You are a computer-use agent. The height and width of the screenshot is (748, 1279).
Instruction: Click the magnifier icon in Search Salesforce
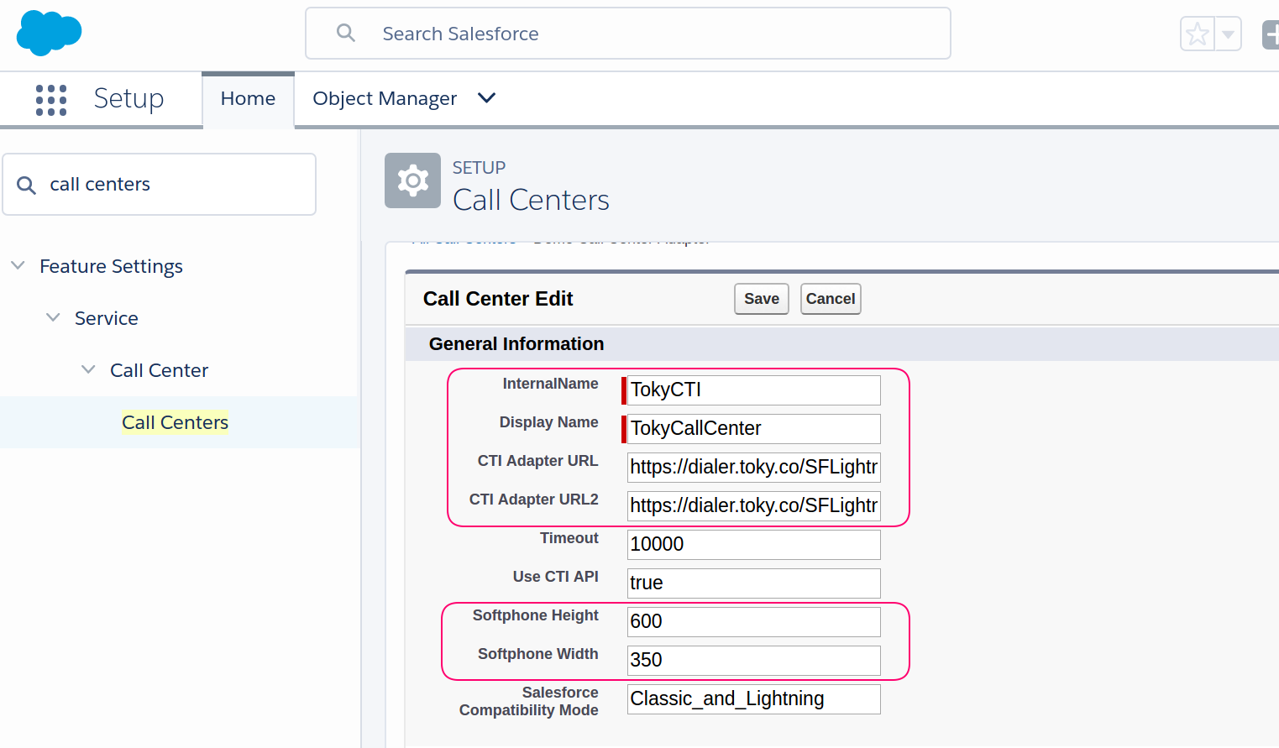(x=346, y=34)
